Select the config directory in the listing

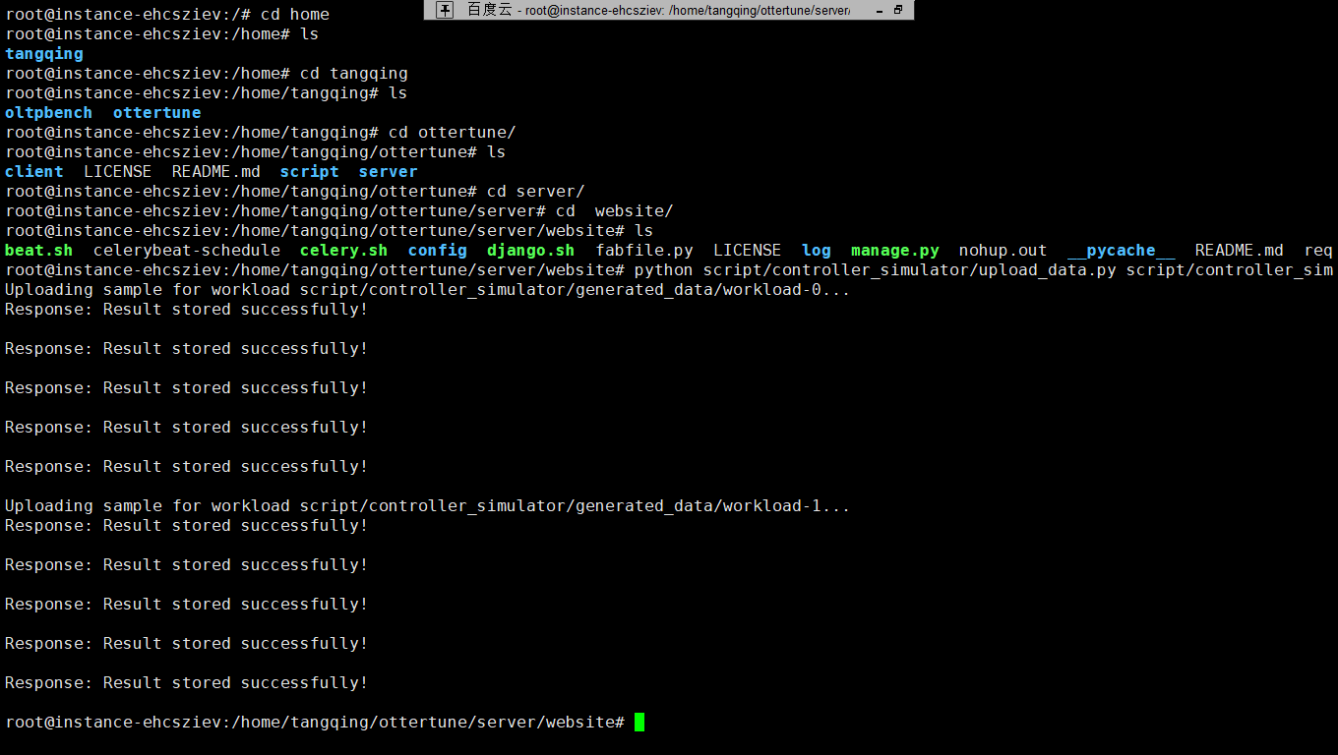[x=437, y=250]
